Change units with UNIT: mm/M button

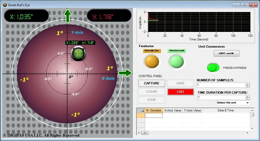click(x=226, y=53)
